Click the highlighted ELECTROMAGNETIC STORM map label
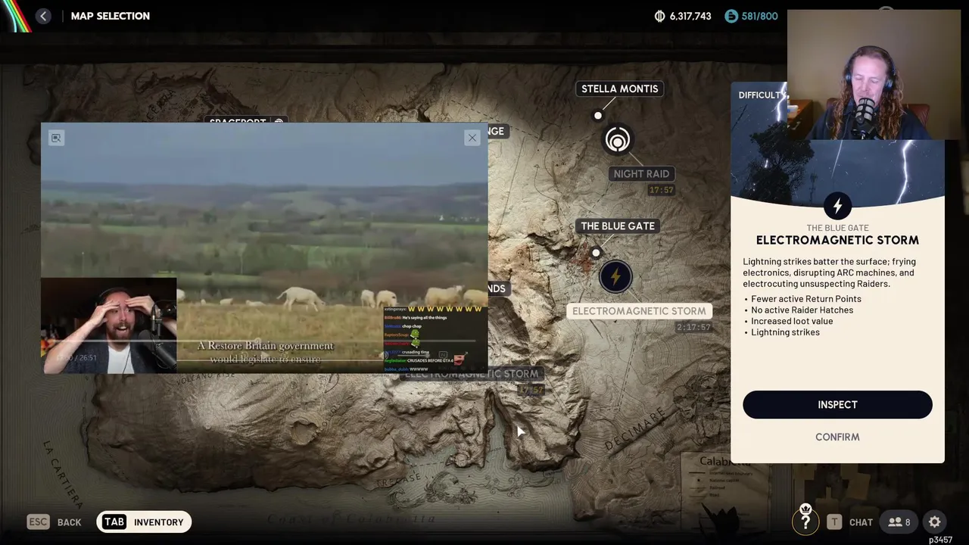The width and height of the screenshot is (969, 545). [x=639, y=311]
